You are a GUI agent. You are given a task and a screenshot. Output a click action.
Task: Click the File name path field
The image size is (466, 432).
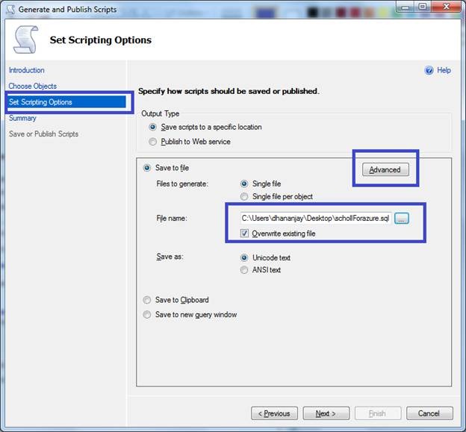[314, 218]
